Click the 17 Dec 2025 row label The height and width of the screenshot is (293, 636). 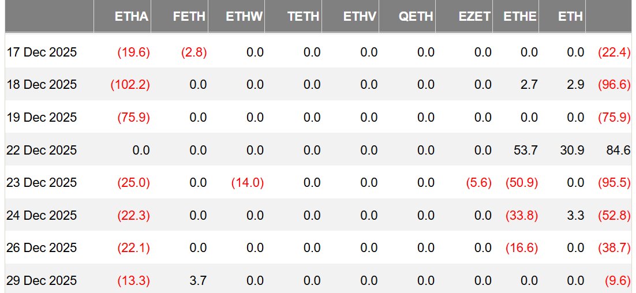42,52
